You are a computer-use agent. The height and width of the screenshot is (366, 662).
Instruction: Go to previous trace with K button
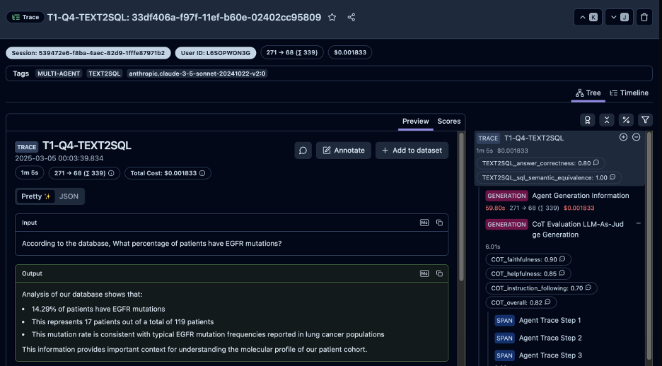(x=588, y=17)
